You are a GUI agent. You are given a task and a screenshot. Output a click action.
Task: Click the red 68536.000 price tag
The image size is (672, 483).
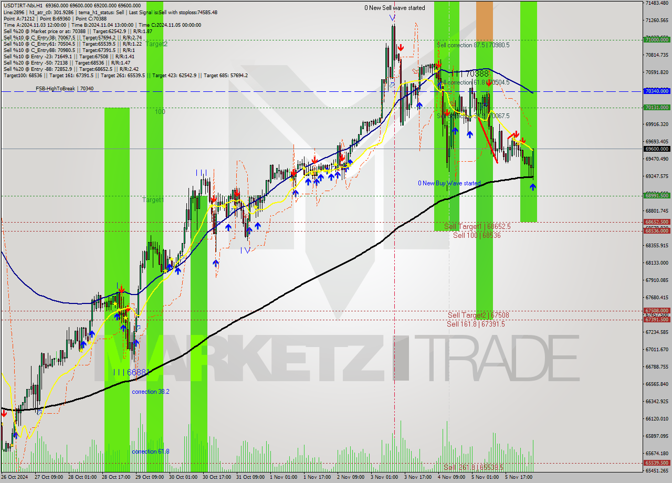click(656, 230)
